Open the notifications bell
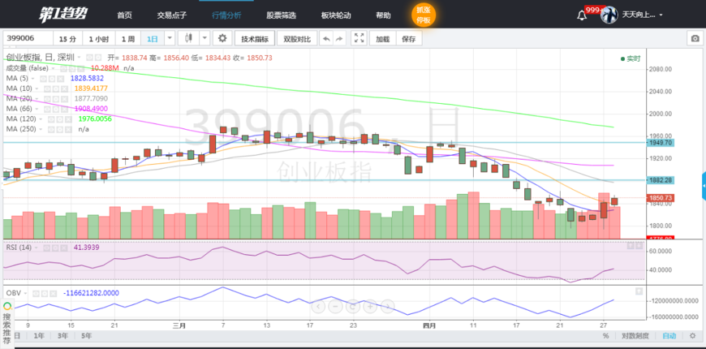This screenshot has height=349, width=706. pos(582,15)
